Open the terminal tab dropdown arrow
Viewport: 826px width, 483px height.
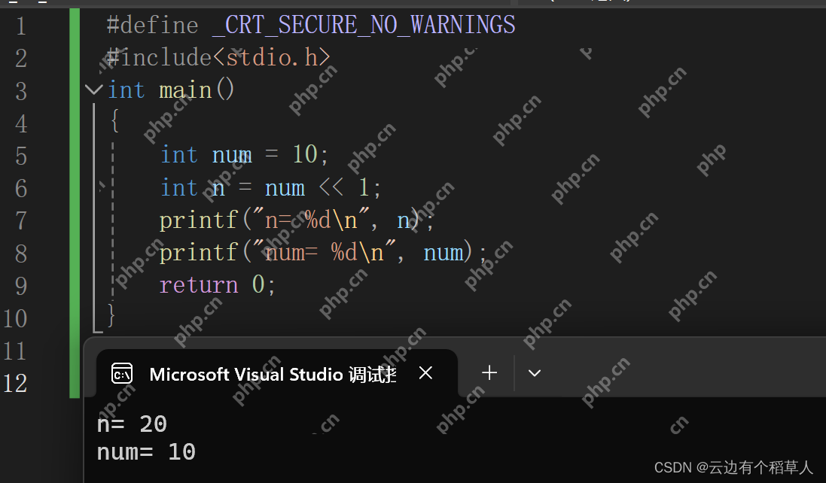535,373
